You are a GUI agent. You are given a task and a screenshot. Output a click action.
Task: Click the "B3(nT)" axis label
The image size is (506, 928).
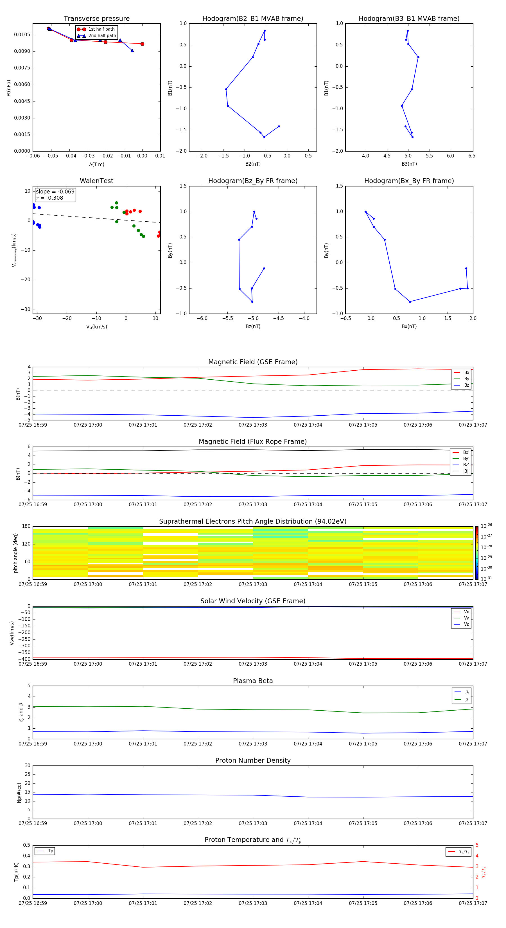pos(409,164)
